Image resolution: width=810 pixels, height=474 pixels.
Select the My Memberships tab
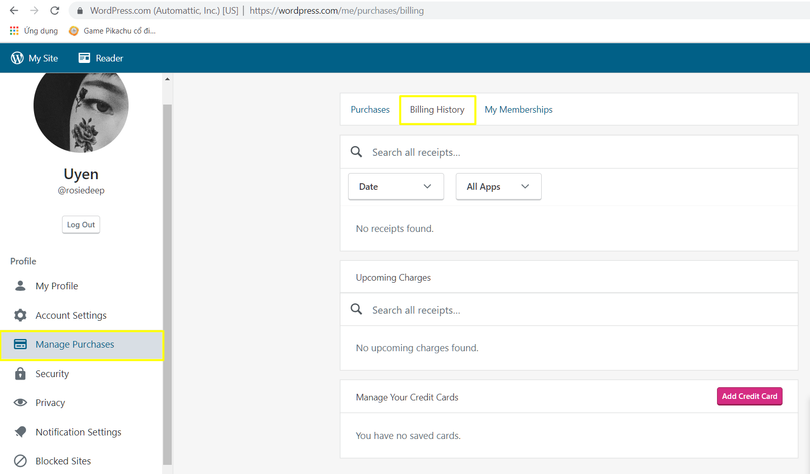click(518, 110)
